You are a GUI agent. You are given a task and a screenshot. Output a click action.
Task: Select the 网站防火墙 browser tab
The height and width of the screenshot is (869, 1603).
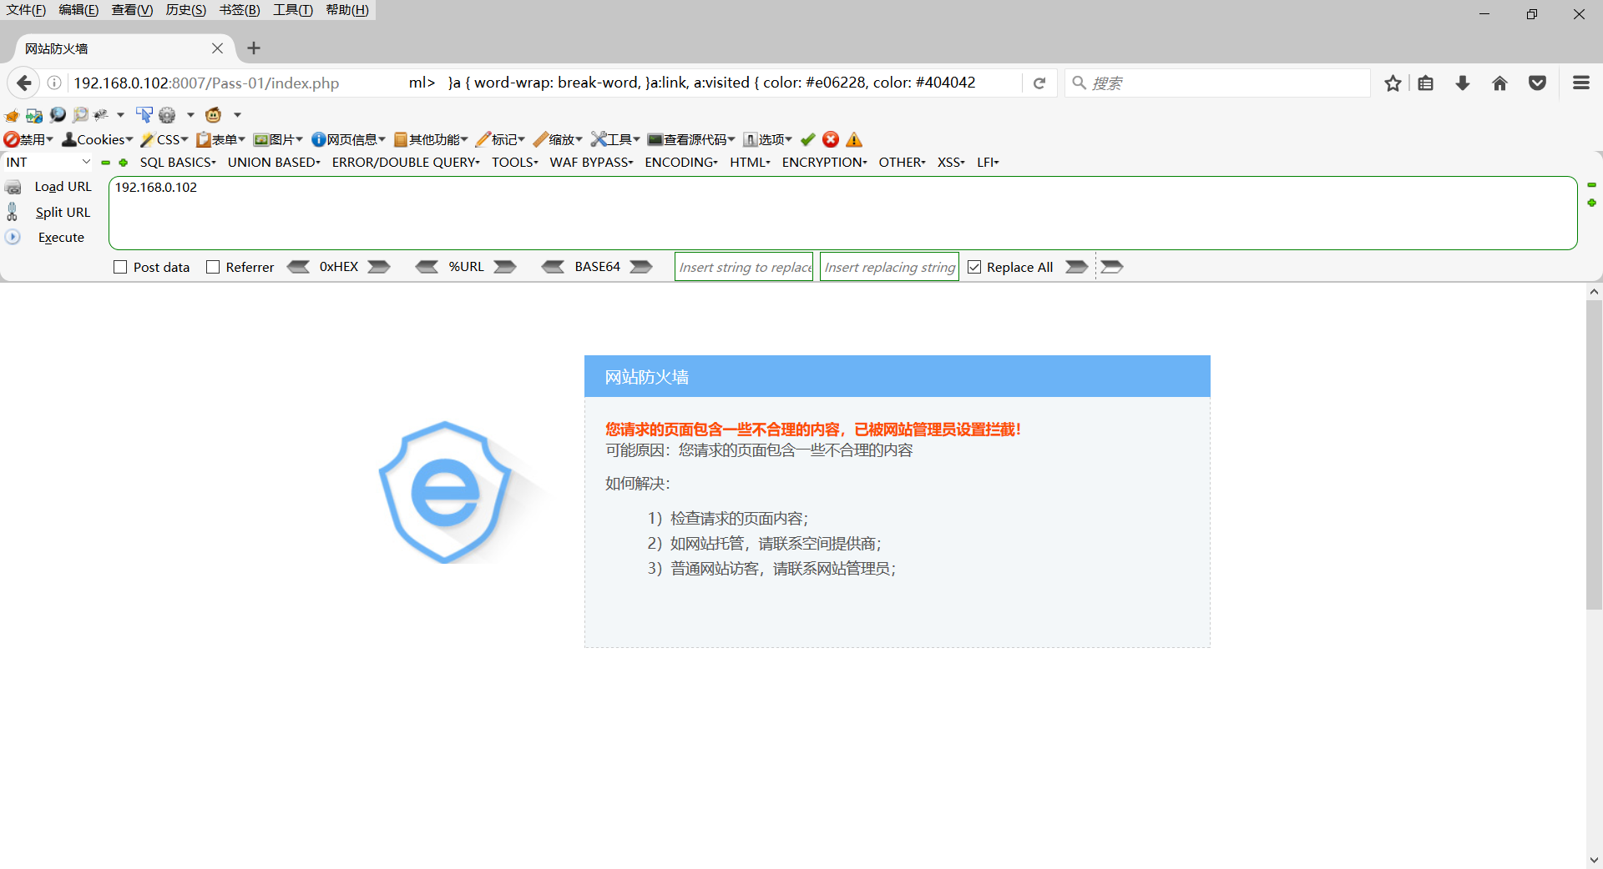[100, 48]
